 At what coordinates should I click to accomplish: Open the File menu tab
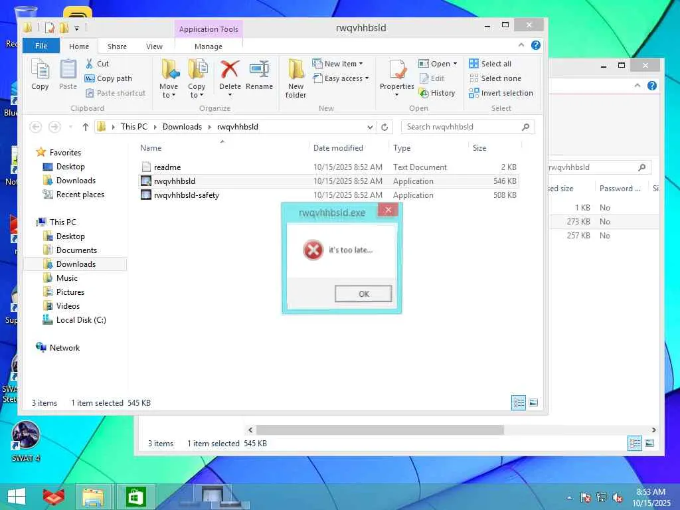tap(41, 46)
